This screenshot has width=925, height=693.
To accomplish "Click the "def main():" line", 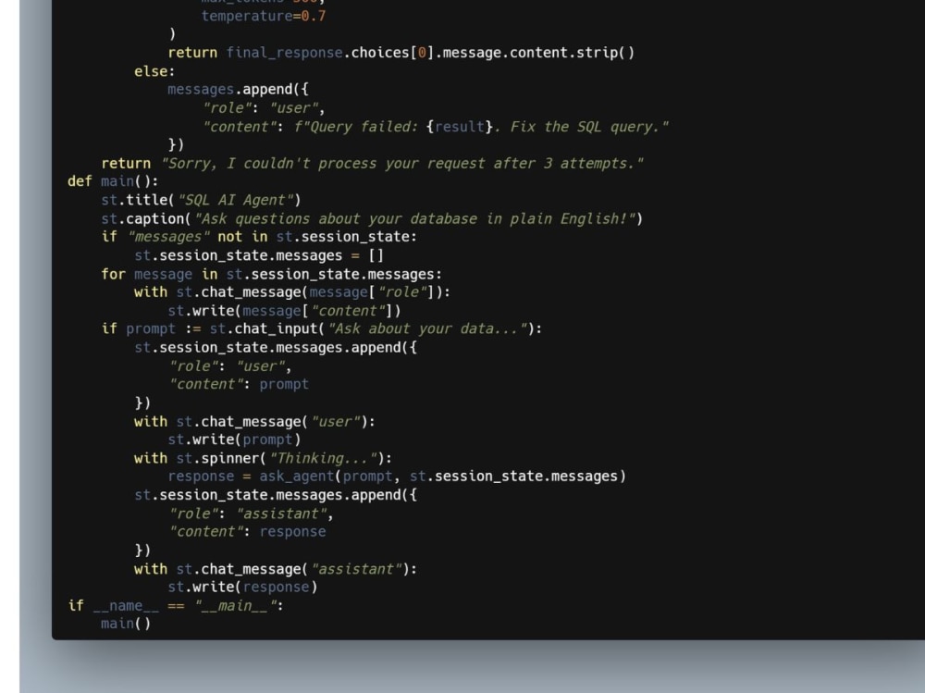I will (x=113, y=181).
